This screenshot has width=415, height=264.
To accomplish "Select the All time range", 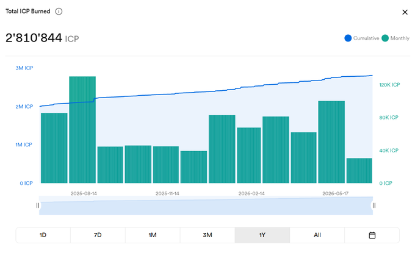I will click(317, 235).
